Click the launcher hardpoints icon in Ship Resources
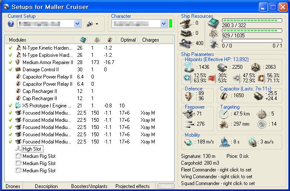This screenshot has width=290, height=191. coord(186,33)
